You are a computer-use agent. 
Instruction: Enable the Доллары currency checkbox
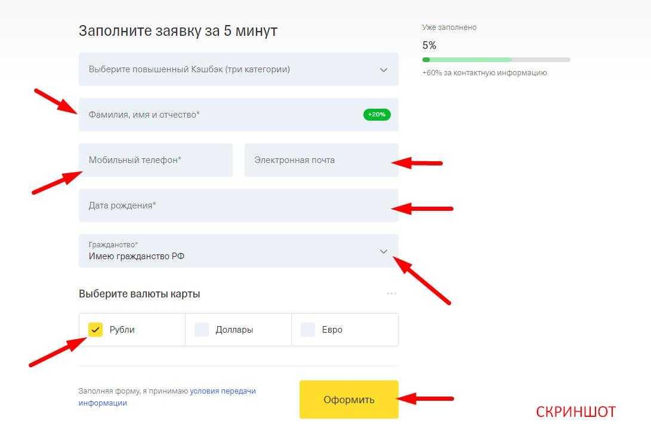click(202, 330)
